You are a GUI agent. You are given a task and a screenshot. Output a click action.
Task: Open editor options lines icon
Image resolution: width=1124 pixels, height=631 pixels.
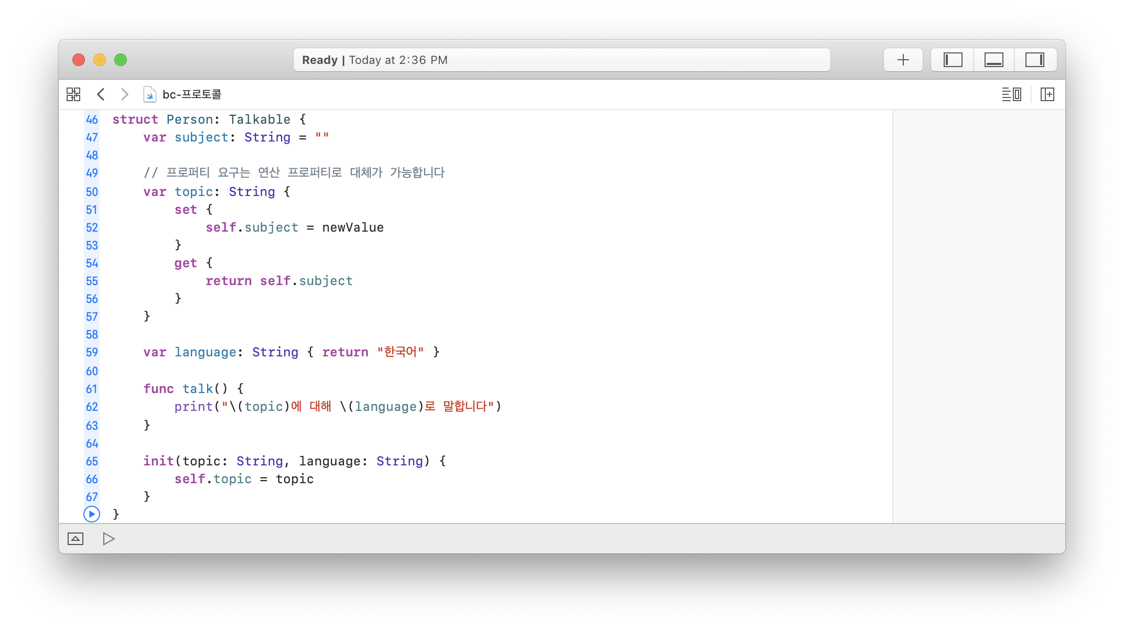click(x=1011, y=94)
